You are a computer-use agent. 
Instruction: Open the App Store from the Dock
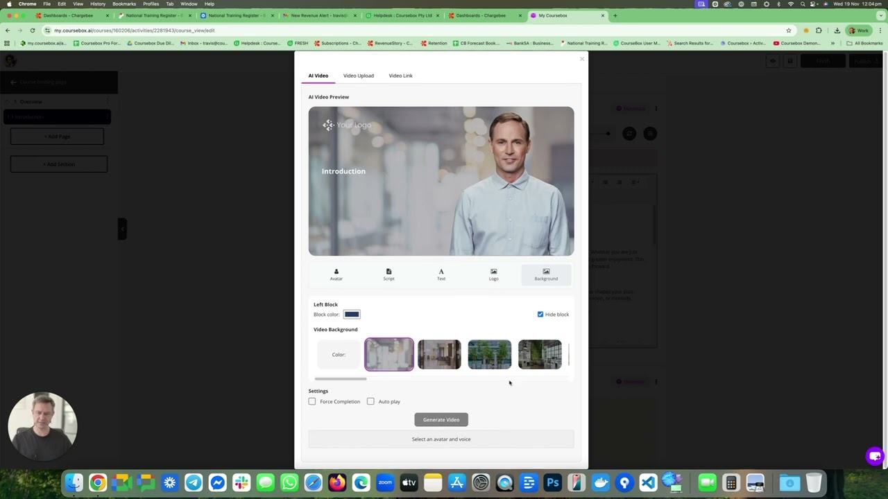click(x=456, y=482)
